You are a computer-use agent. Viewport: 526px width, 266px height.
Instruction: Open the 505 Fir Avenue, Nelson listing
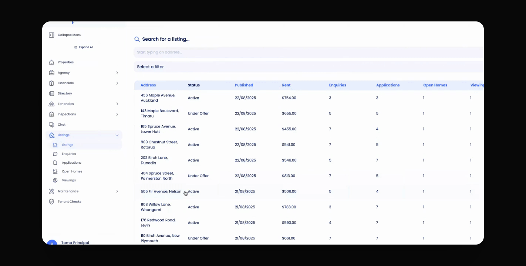161,191
